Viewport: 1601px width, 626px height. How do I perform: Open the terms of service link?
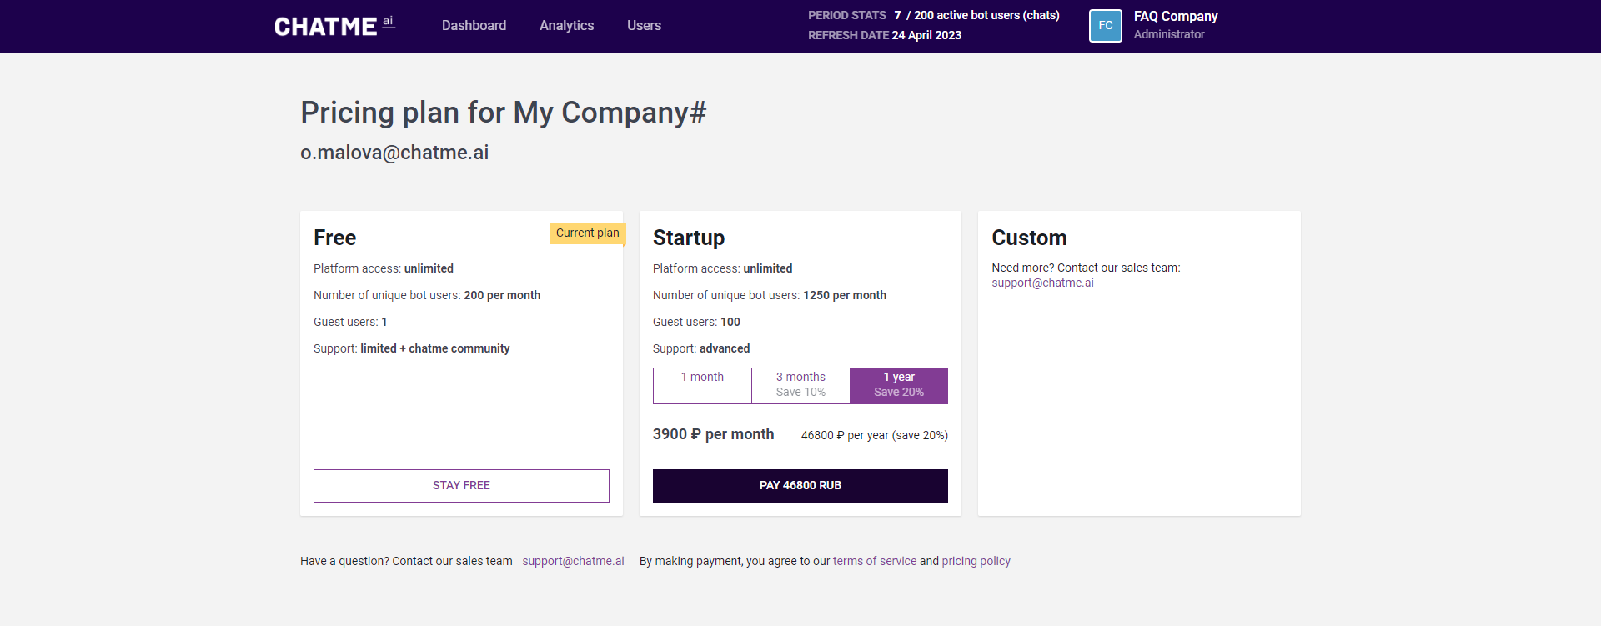click(x=874, y=562)
